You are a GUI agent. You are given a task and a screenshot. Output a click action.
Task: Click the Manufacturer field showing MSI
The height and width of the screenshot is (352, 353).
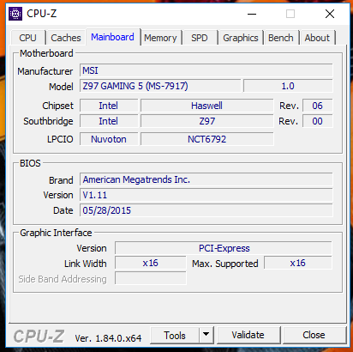click(206, 70)
